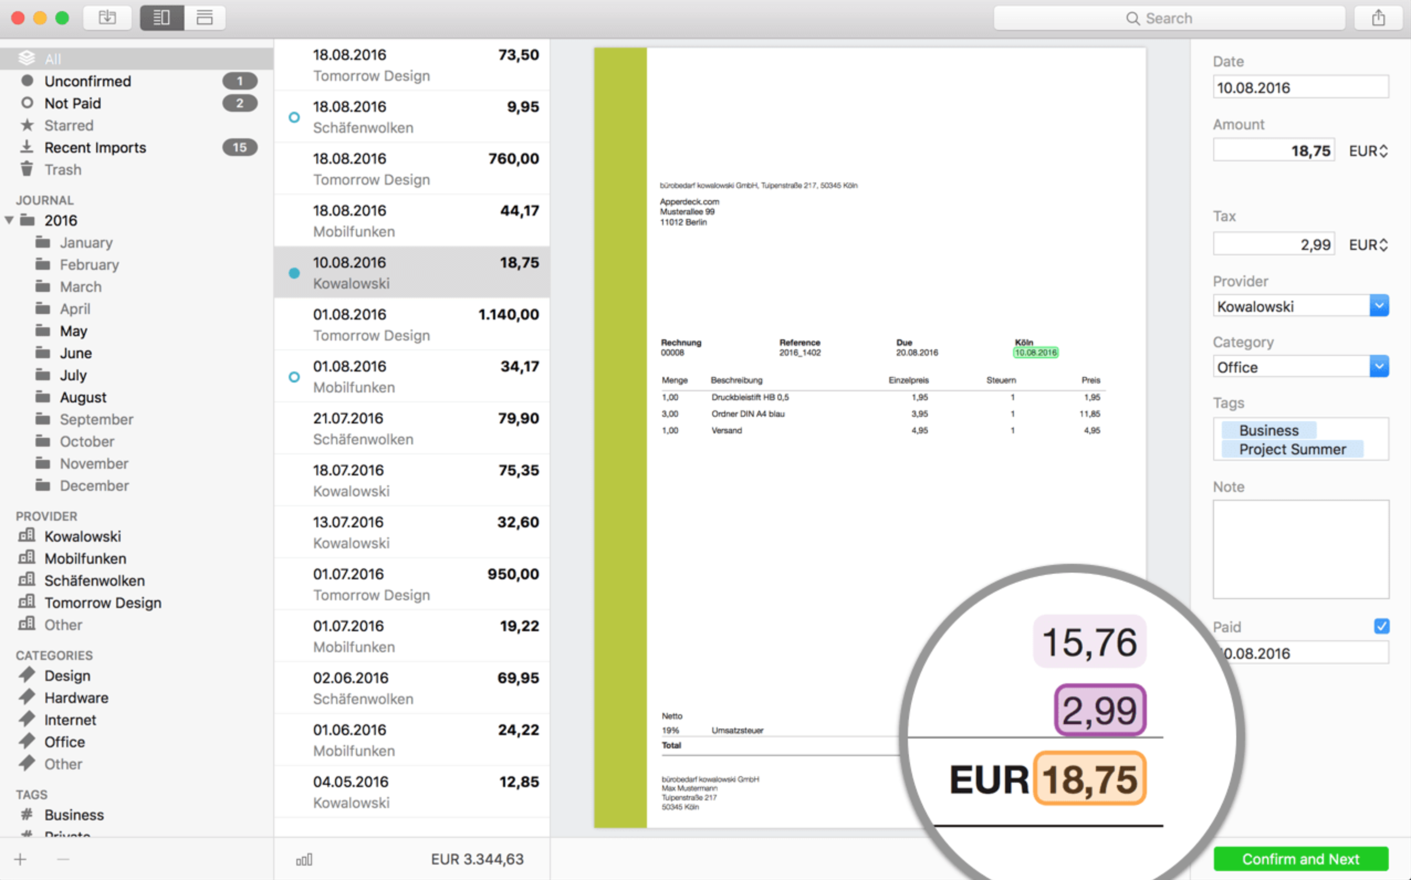Select the 12,85 Kowalowski receipt

tap(411, 792)
